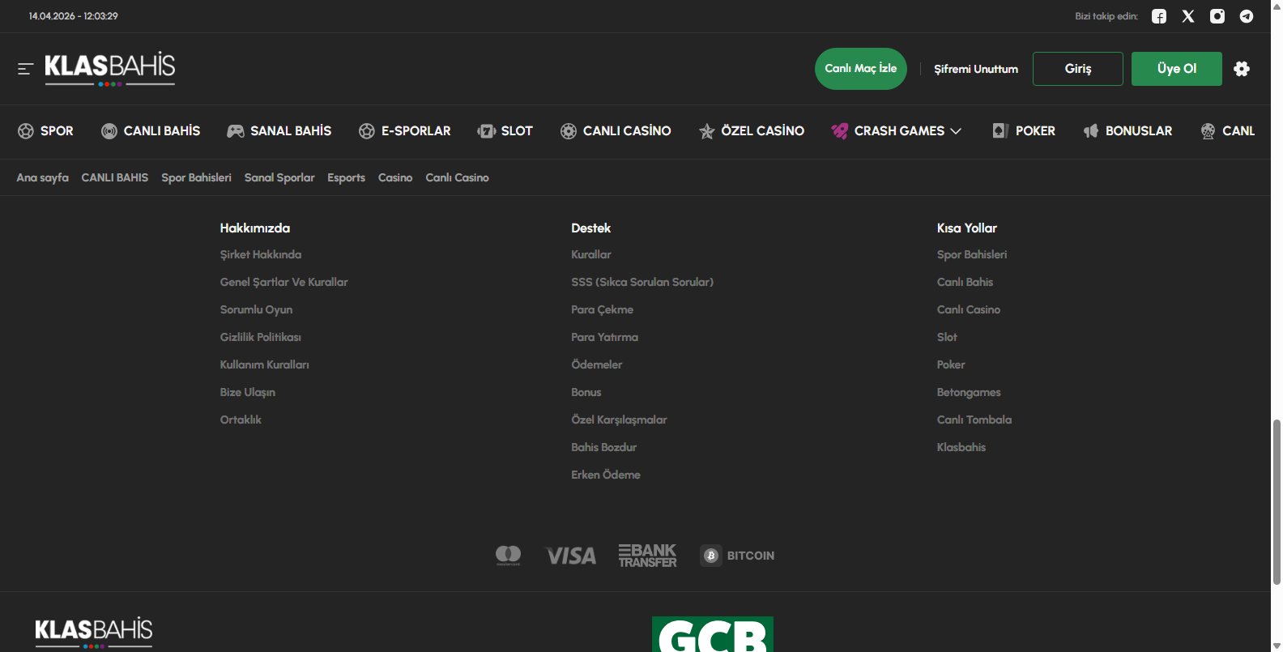Open the Para Yatırma link
This screenshot has height=652, width=1283.
pyautogui.click(x=605, y=337)
